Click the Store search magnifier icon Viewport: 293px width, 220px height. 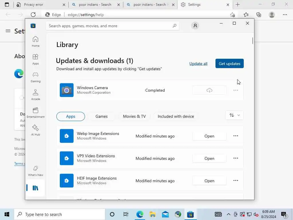tap(174, 26)
